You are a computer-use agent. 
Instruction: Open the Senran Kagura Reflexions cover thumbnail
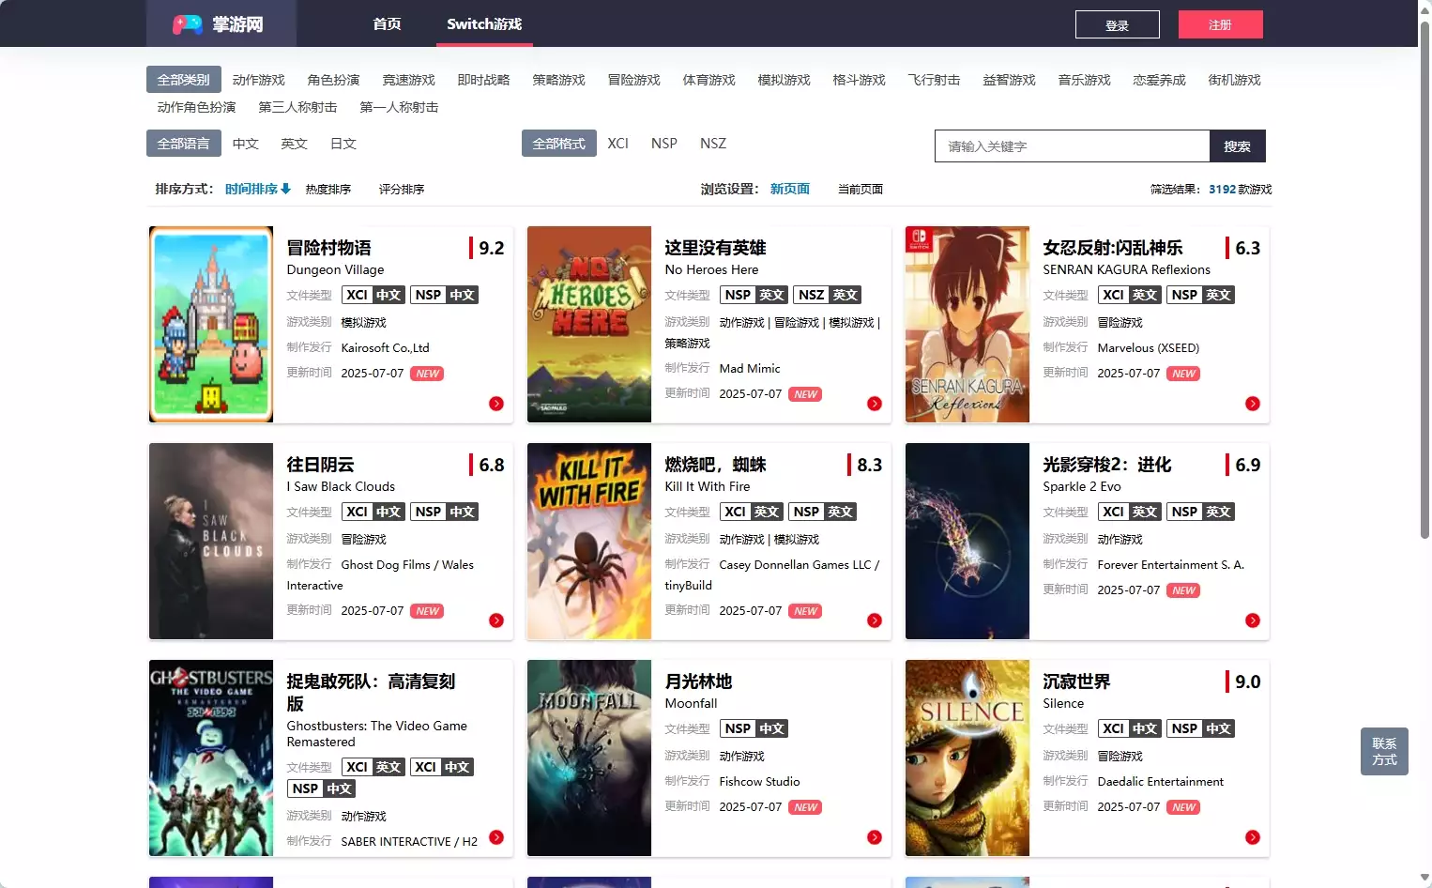point(967,324)
